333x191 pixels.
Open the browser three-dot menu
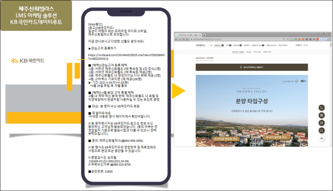pyautogui.click(x=330, y=39)
